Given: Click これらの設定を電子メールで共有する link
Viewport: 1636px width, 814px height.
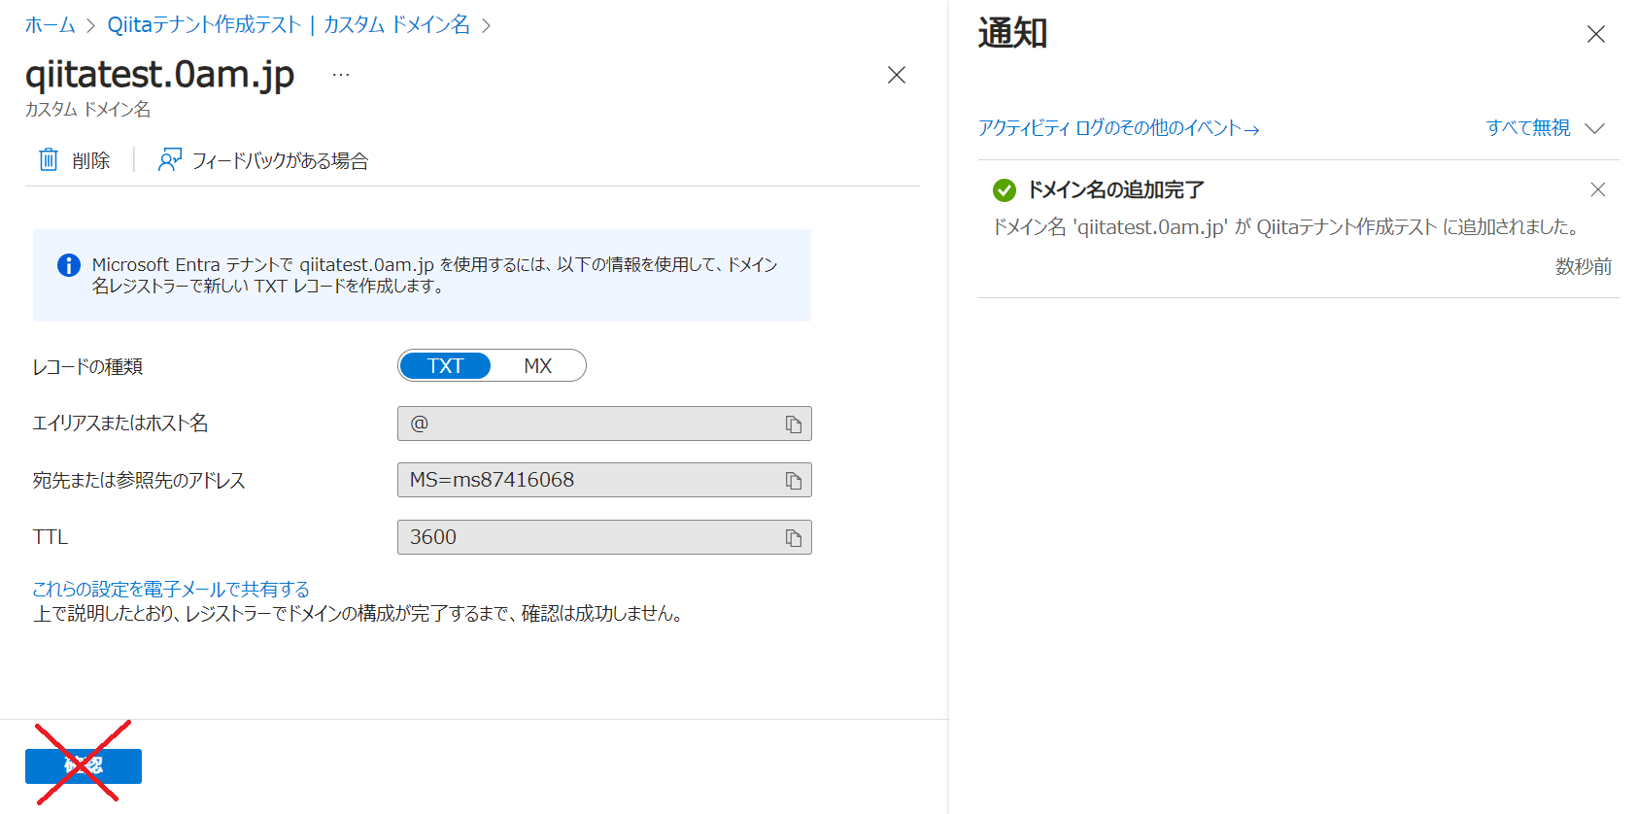Looking at the screenshot, I should point(171,590).
